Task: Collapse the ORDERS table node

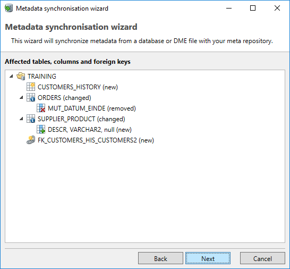Action: 21,97
